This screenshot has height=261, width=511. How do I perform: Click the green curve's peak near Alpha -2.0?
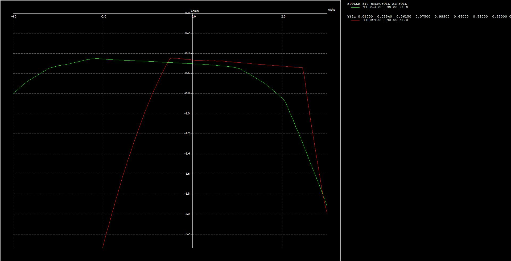97,58
